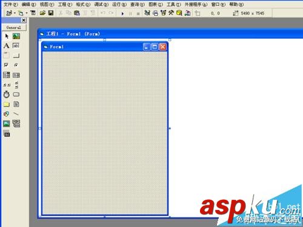303x227 pixels.
Task: Select the DriveListBox control tool
Action: click(16, 94)
